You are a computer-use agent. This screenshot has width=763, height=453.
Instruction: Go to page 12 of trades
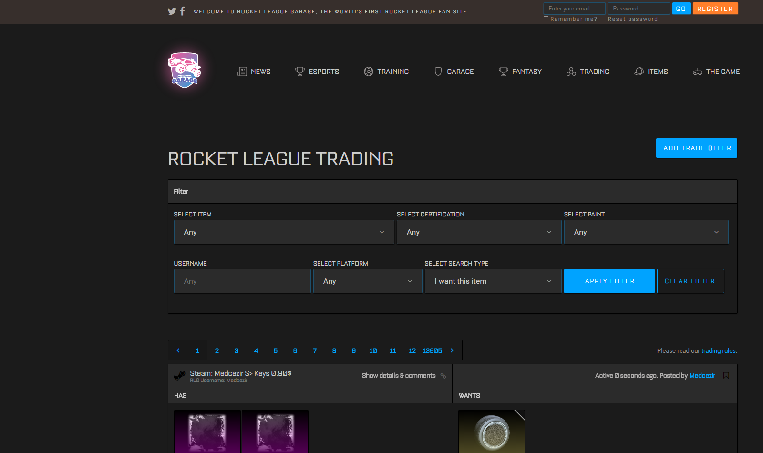[x=412, y=350]
